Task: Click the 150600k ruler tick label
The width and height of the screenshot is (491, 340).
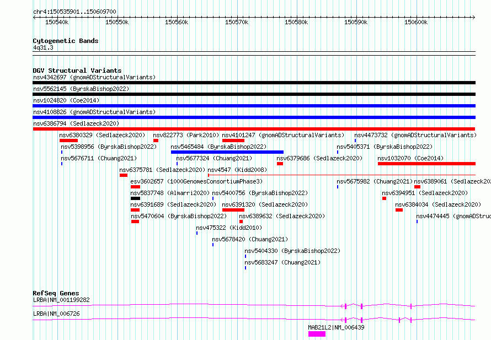Action: click(x=416, y=22)
